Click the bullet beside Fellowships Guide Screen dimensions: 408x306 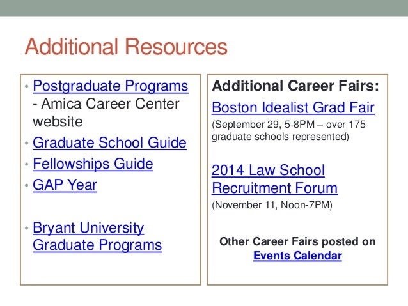tap(27, 164)
